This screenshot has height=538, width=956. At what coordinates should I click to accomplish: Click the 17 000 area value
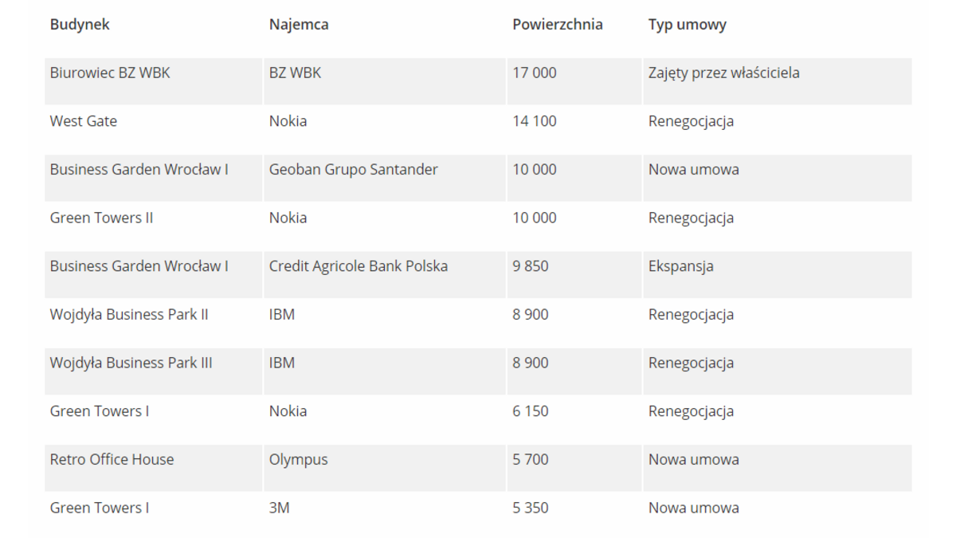click(535, 73)
